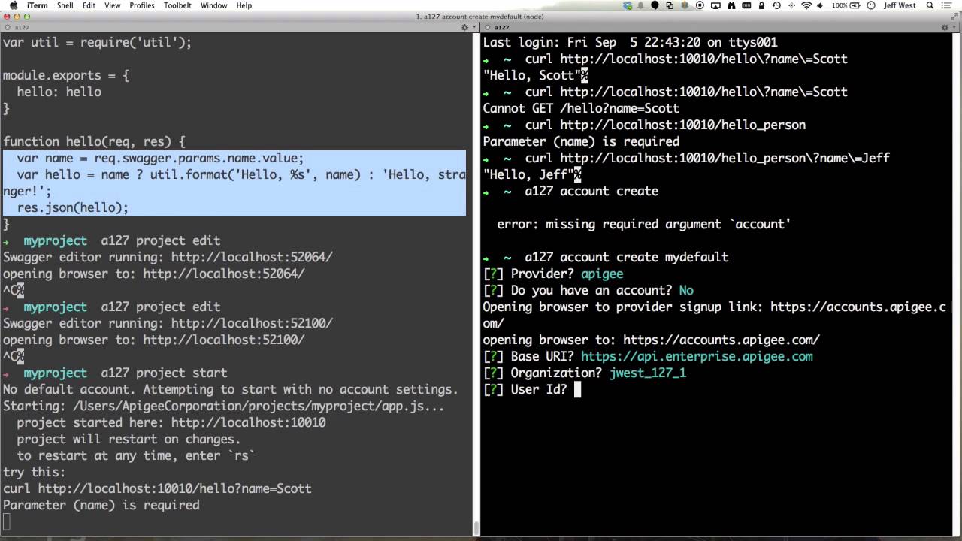Image resolution: width=962 pixels, height=541 pixels.
Task: Open the volume control menu
Action: pyautogui.click(x=820, y=5)
